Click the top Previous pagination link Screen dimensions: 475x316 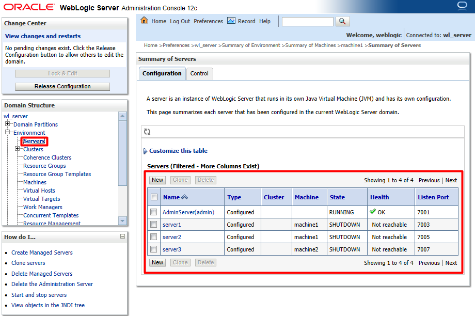coord(429,180)
